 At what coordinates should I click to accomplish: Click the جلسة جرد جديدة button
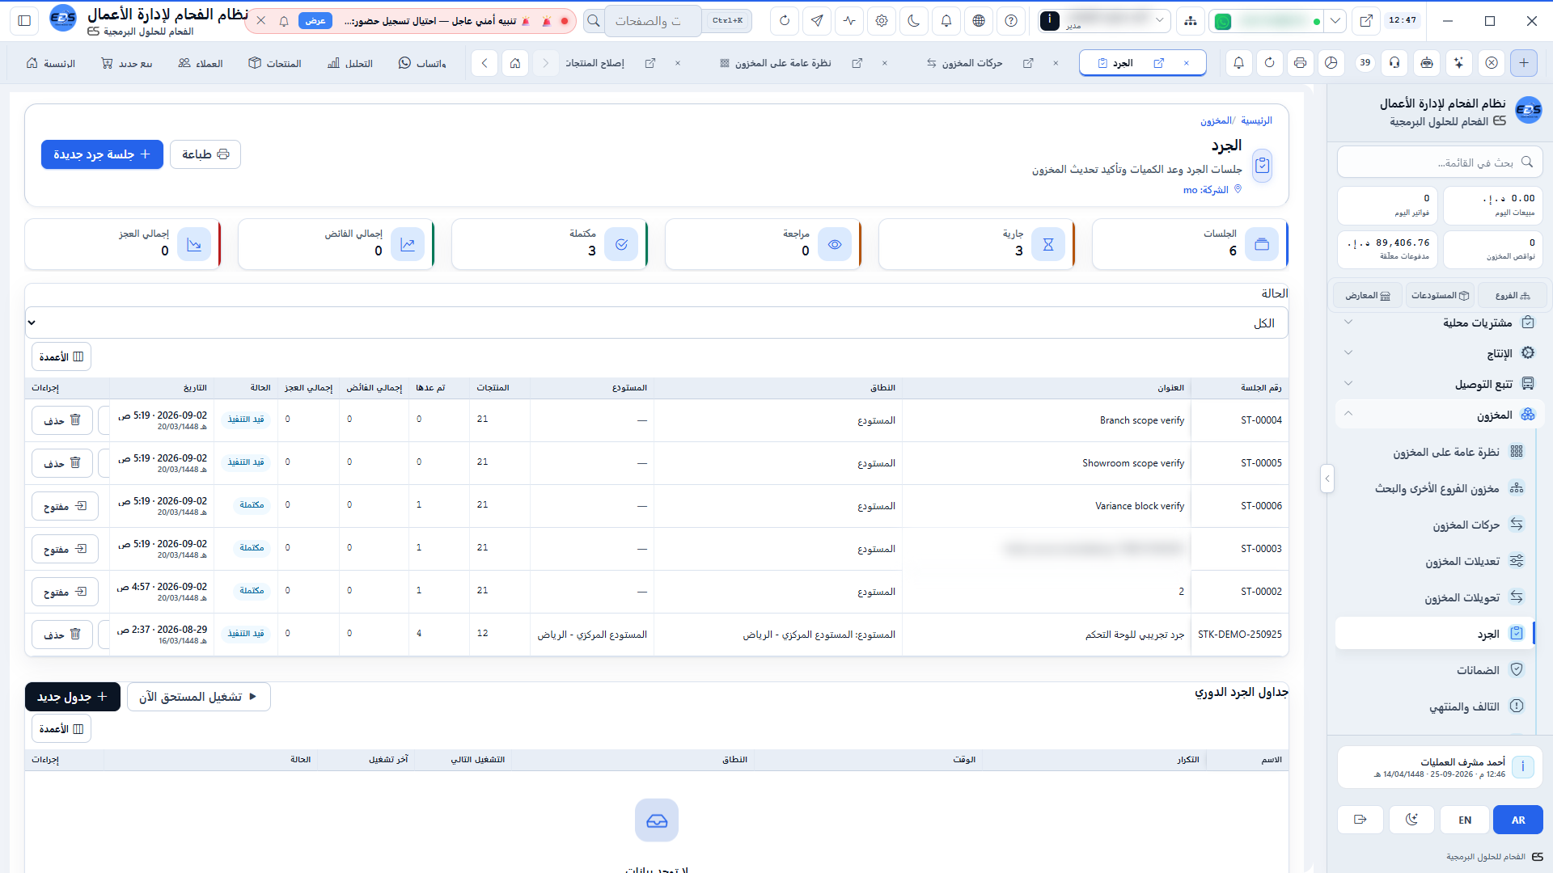(x=102, y=154)
